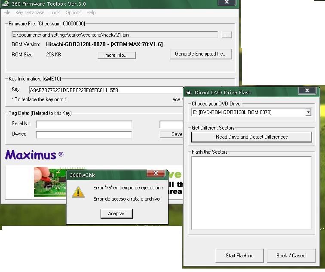Viewport: 325px width, 272px height.
Task: Click the Start Flashing button
Action: (239, 256)
